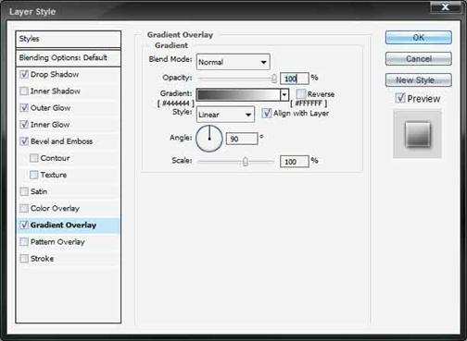Viewport: 467px width, 341px height.
Task: Open Blending Options: Default section
Action: (68, 57)
